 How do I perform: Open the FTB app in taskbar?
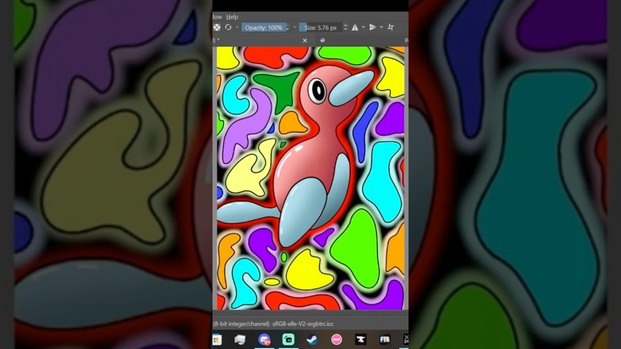[x=385, y=340]
